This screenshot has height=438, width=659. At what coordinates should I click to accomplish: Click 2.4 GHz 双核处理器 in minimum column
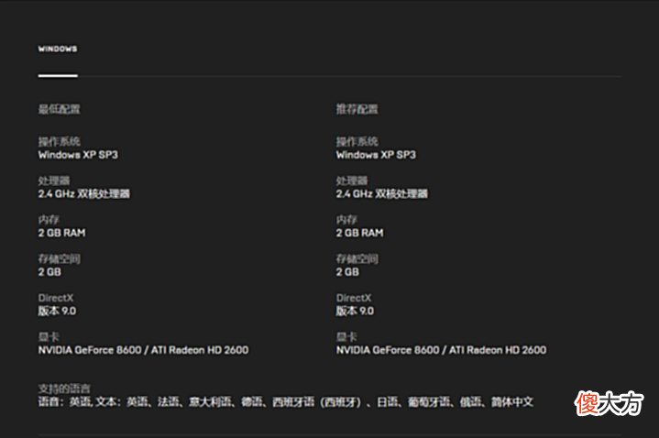[x=84, y=193]
